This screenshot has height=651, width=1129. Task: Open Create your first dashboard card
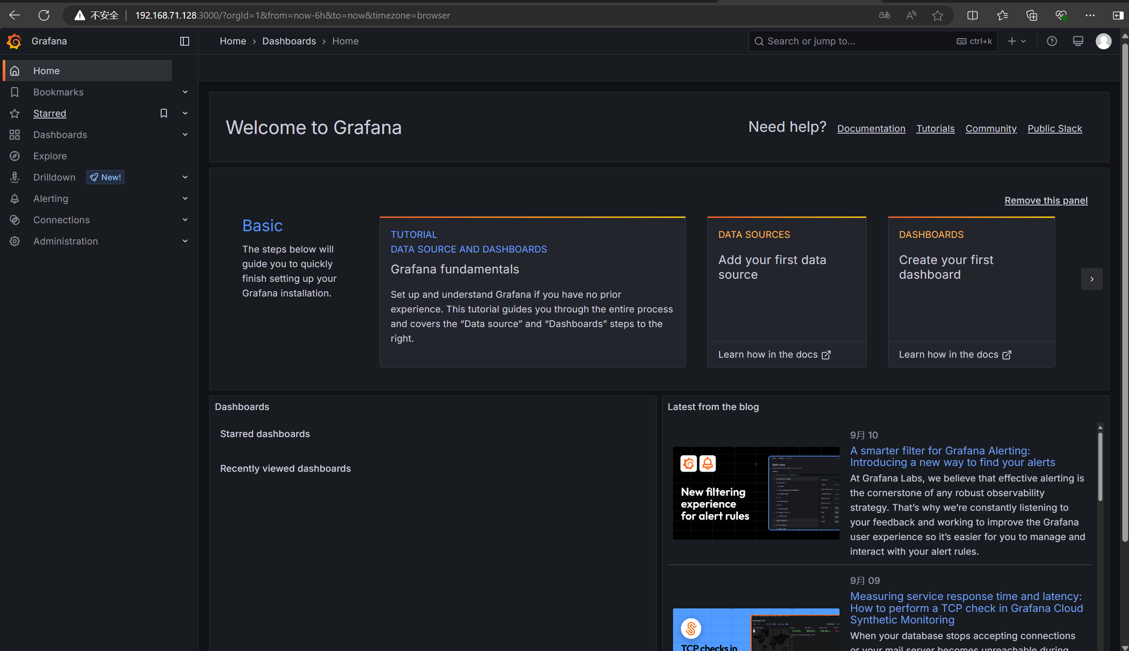(x=971, y=280)
